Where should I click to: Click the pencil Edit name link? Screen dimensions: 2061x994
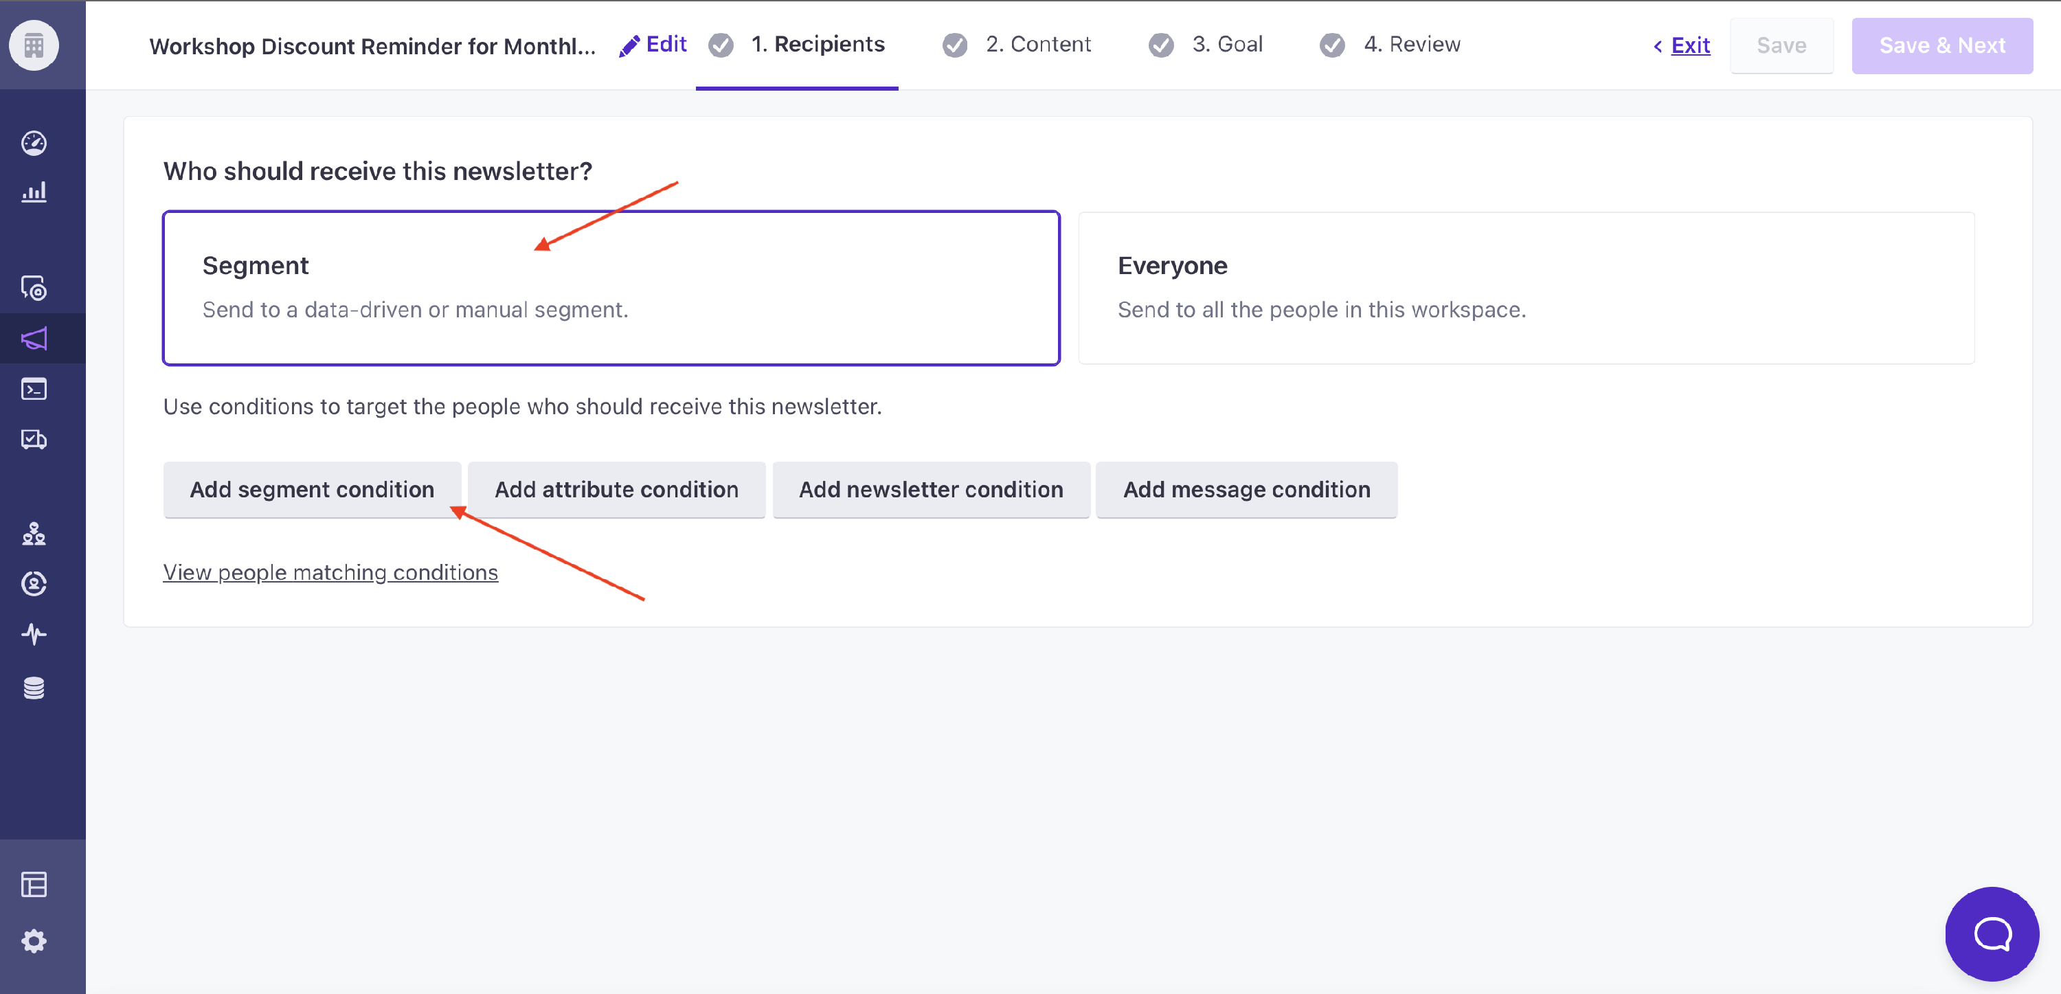pos(653,45)
